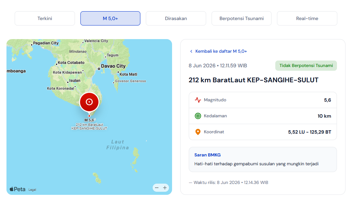Click the Valencia City map label
Image resolution: width=354 pixels, height=203 pixels.
pyautogui.click(x=96, y=41)
